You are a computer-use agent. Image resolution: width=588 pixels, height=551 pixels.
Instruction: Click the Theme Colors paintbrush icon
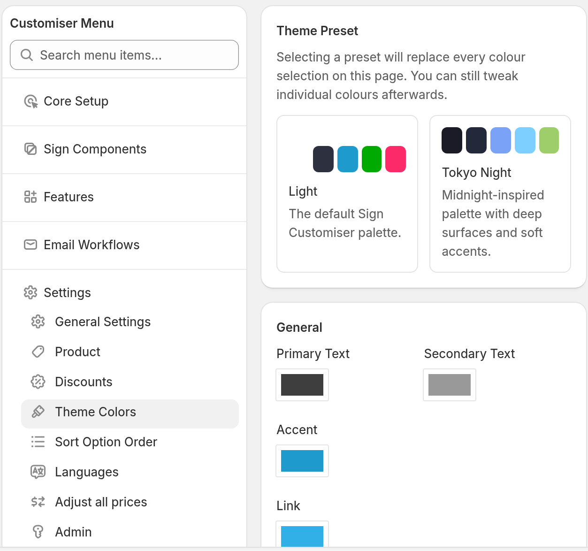click(38, 412)
